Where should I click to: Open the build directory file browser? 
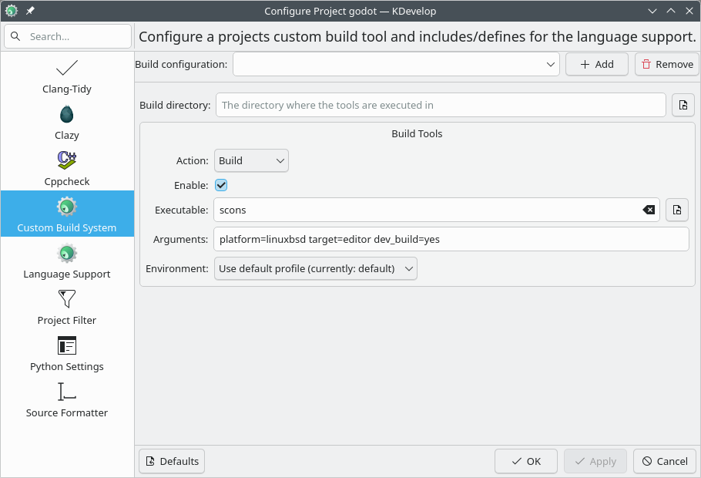click(x=683, y=105)
